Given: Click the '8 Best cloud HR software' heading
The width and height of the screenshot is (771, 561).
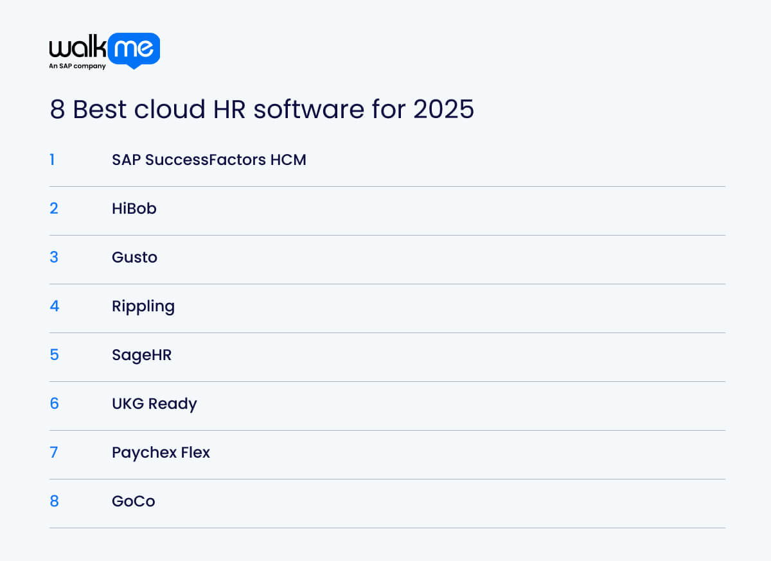Looking at the screenshot, I should [262, 110].
